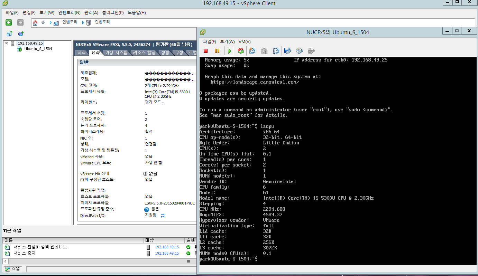This screenshot has height=276, width=478.
Task: Click vSphere logo in console window title
Action: tap(203, 32)
